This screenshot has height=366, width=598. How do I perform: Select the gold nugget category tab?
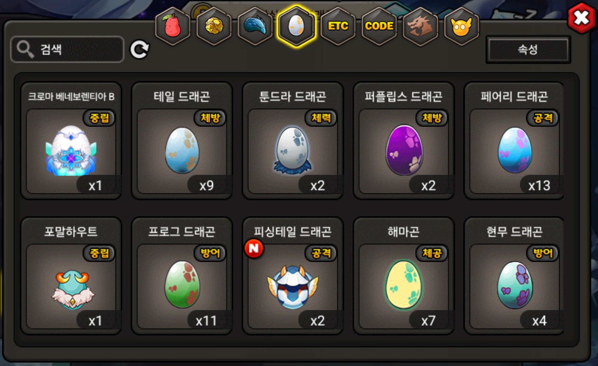pyautogui.click(x=214, y=26)
